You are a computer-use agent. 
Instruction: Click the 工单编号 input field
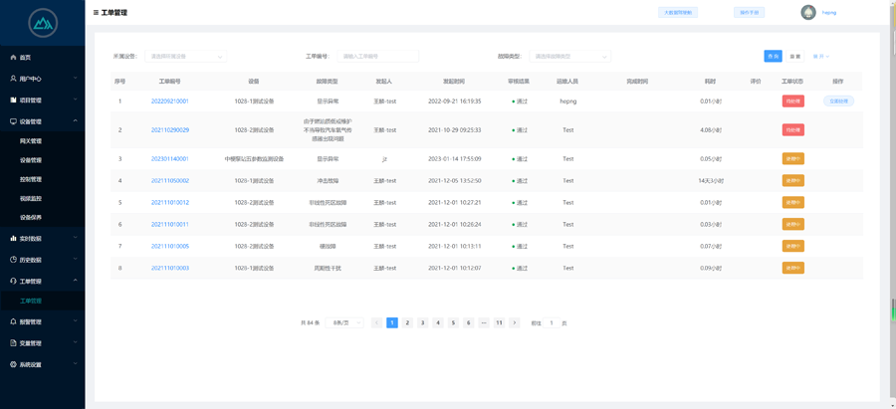378,57
